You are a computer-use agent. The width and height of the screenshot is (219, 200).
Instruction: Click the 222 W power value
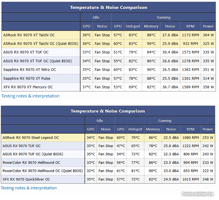(208, 171)
